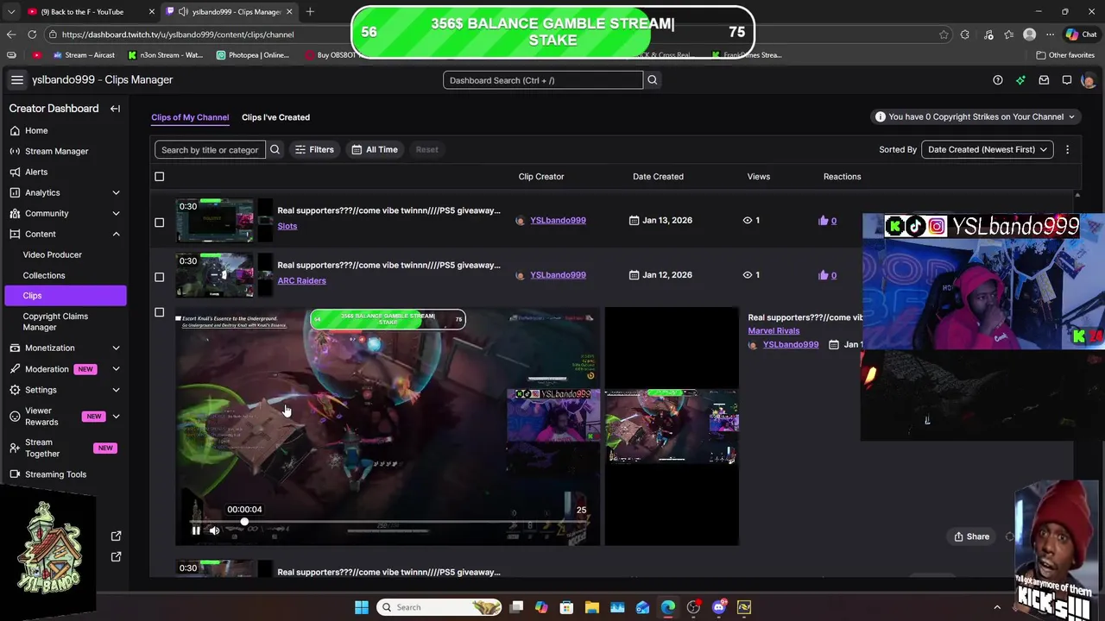
Task: Switch to Clips of My Channel tab
Action: pyautogui.click(x=190, y=117)
